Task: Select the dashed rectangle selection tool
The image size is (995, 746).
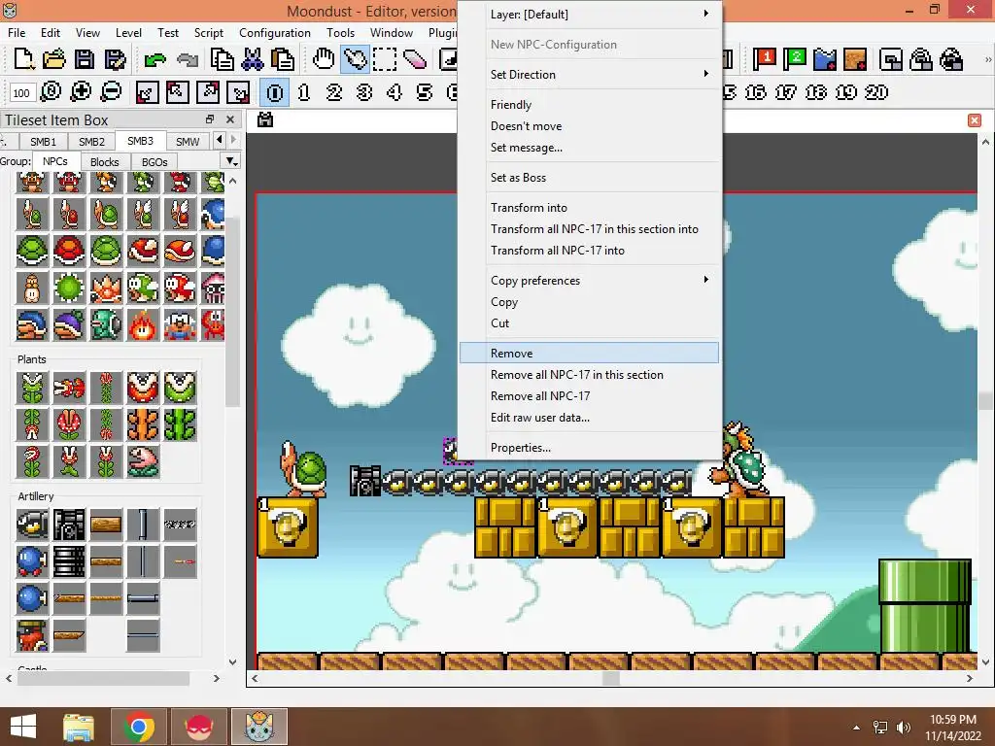Action: 385,59
